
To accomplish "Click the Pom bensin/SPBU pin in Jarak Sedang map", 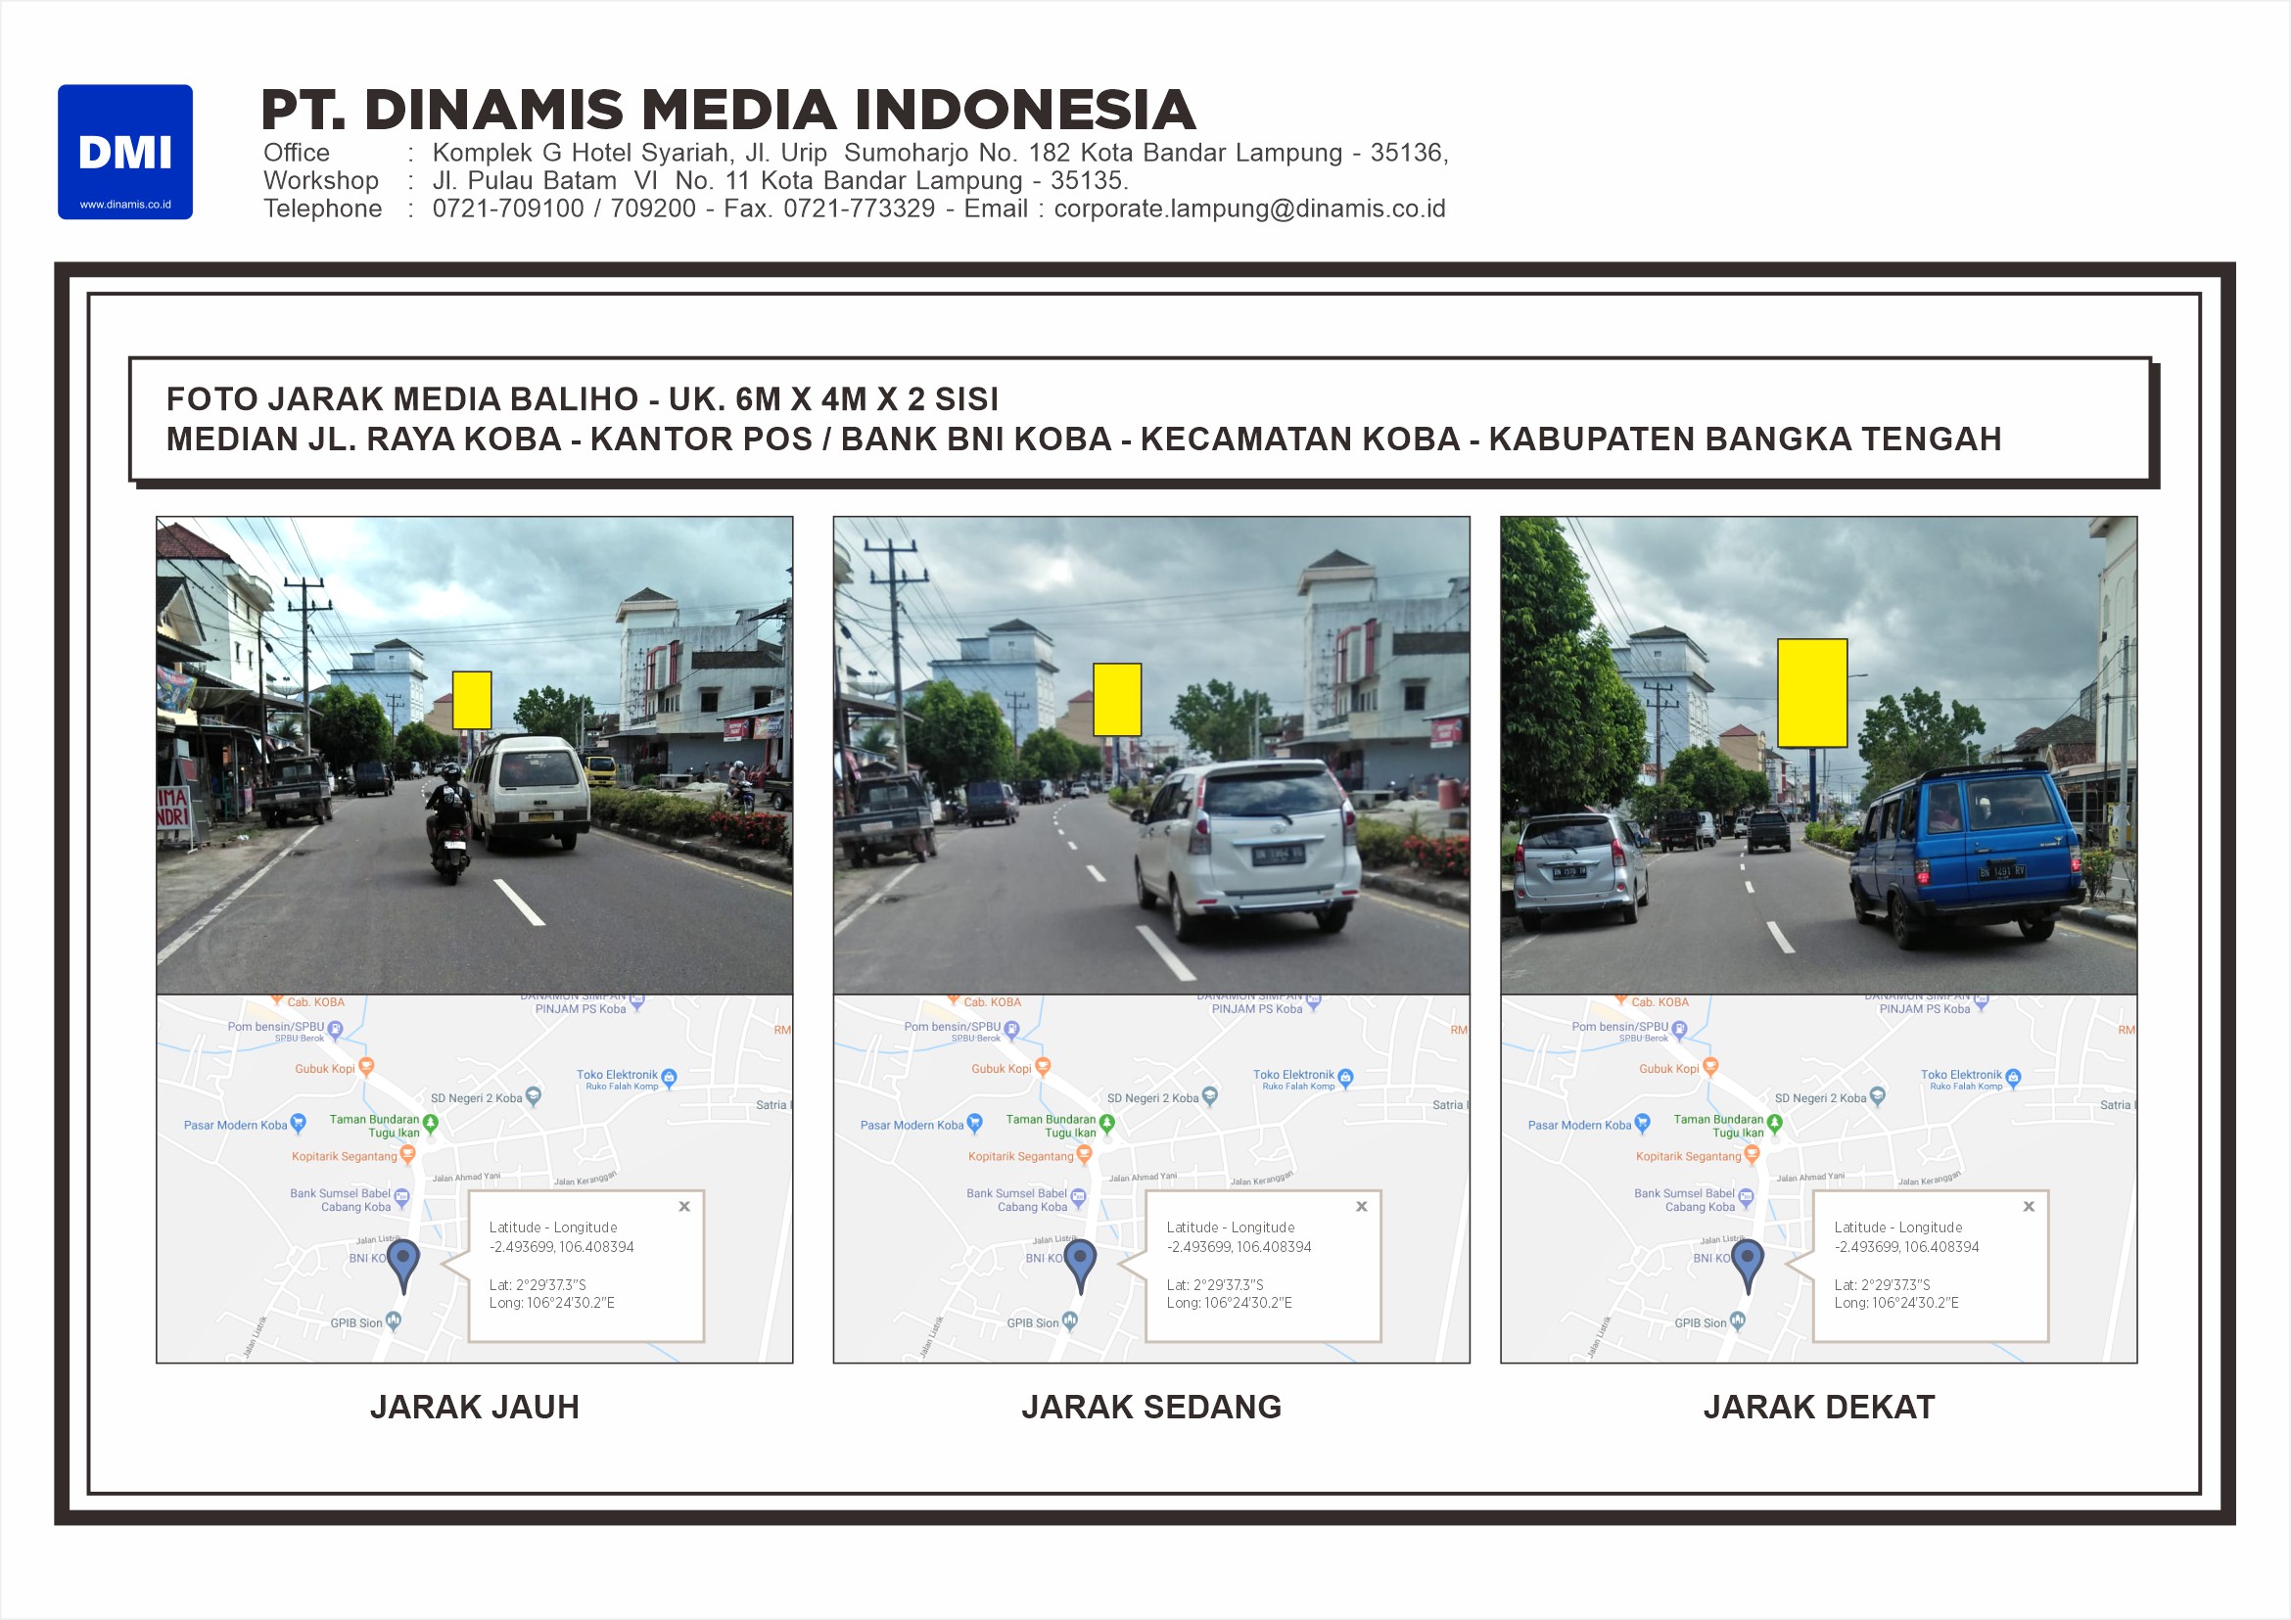I will 1011,1030.
